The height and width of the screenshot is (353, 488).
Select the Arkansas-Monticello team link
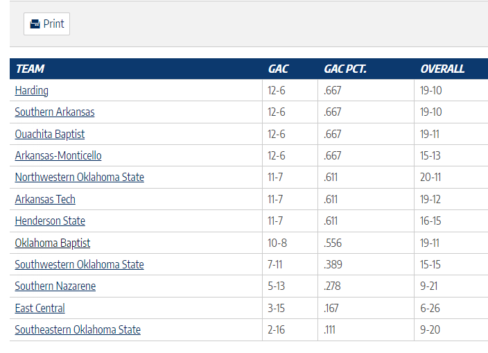pos(58,155)
